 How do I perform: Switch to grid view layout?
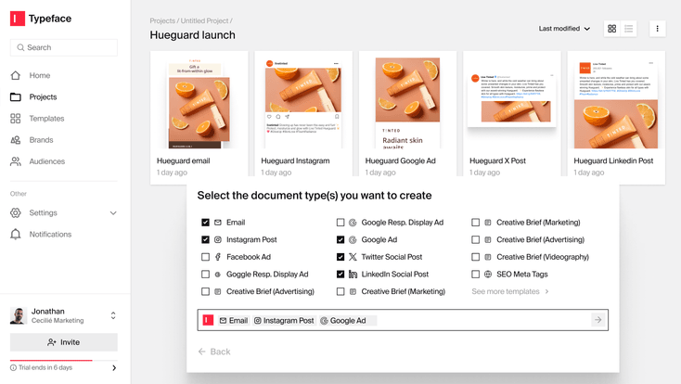612,29
